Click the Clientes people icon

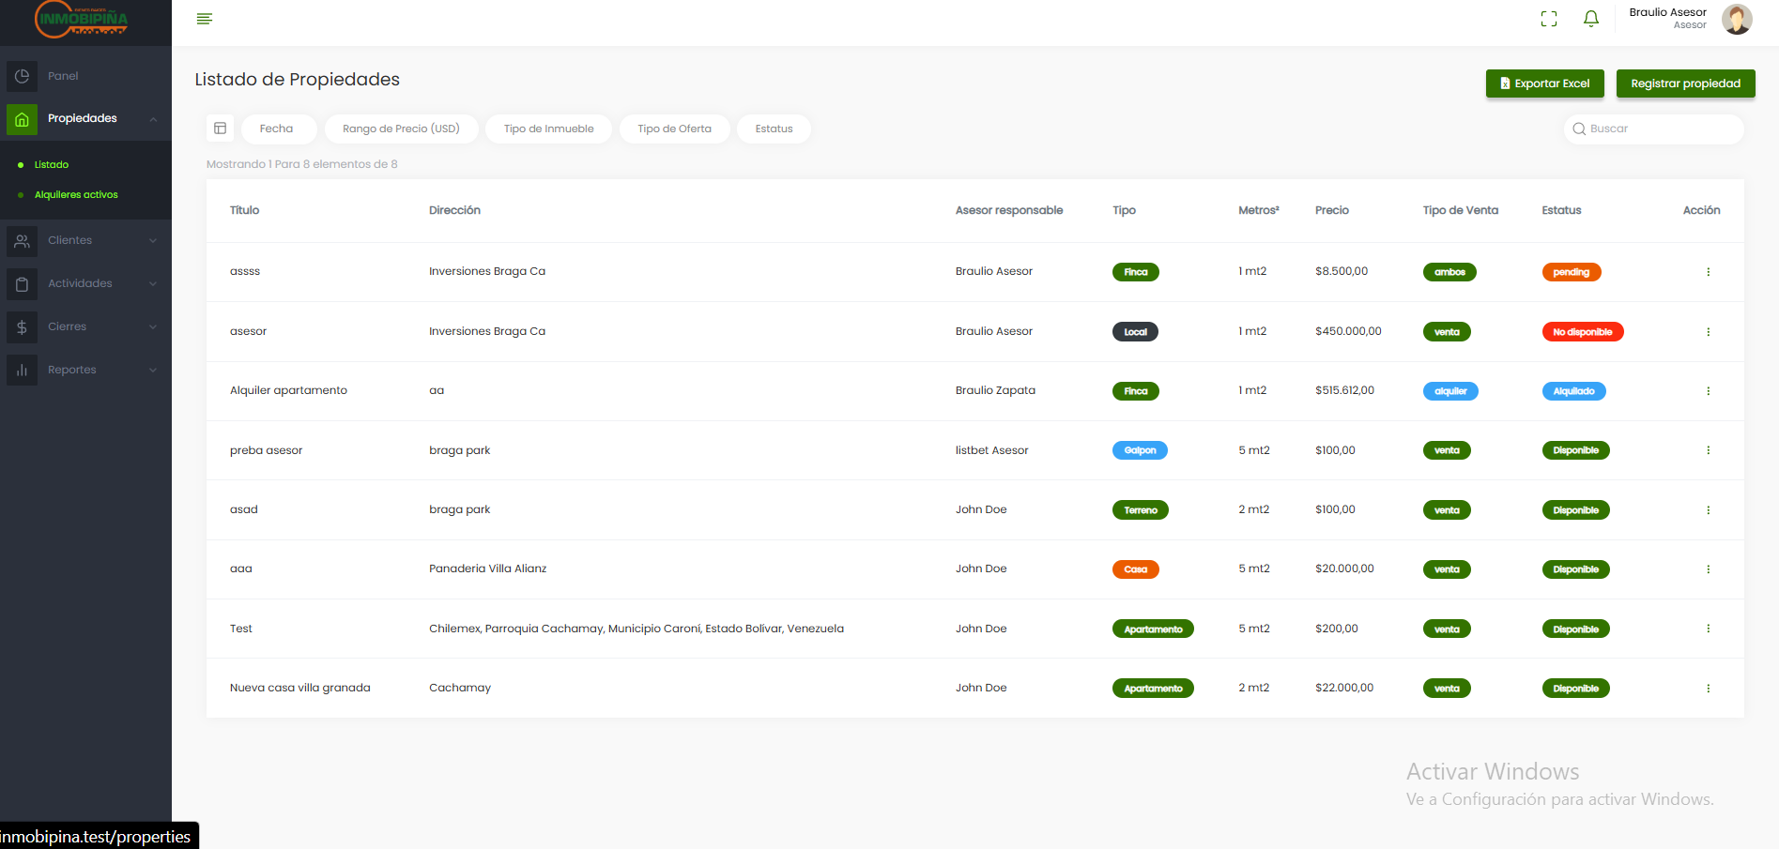tap(22, 241)
